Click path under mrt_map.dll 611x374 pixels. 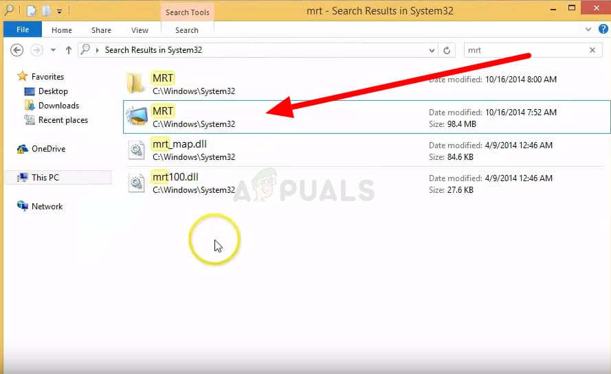pyautogui.click(x=194, y=157)
